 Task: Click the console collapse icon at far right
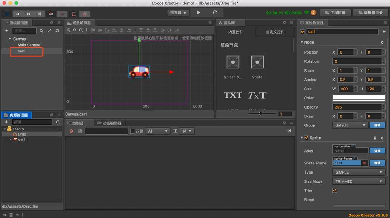289,131
